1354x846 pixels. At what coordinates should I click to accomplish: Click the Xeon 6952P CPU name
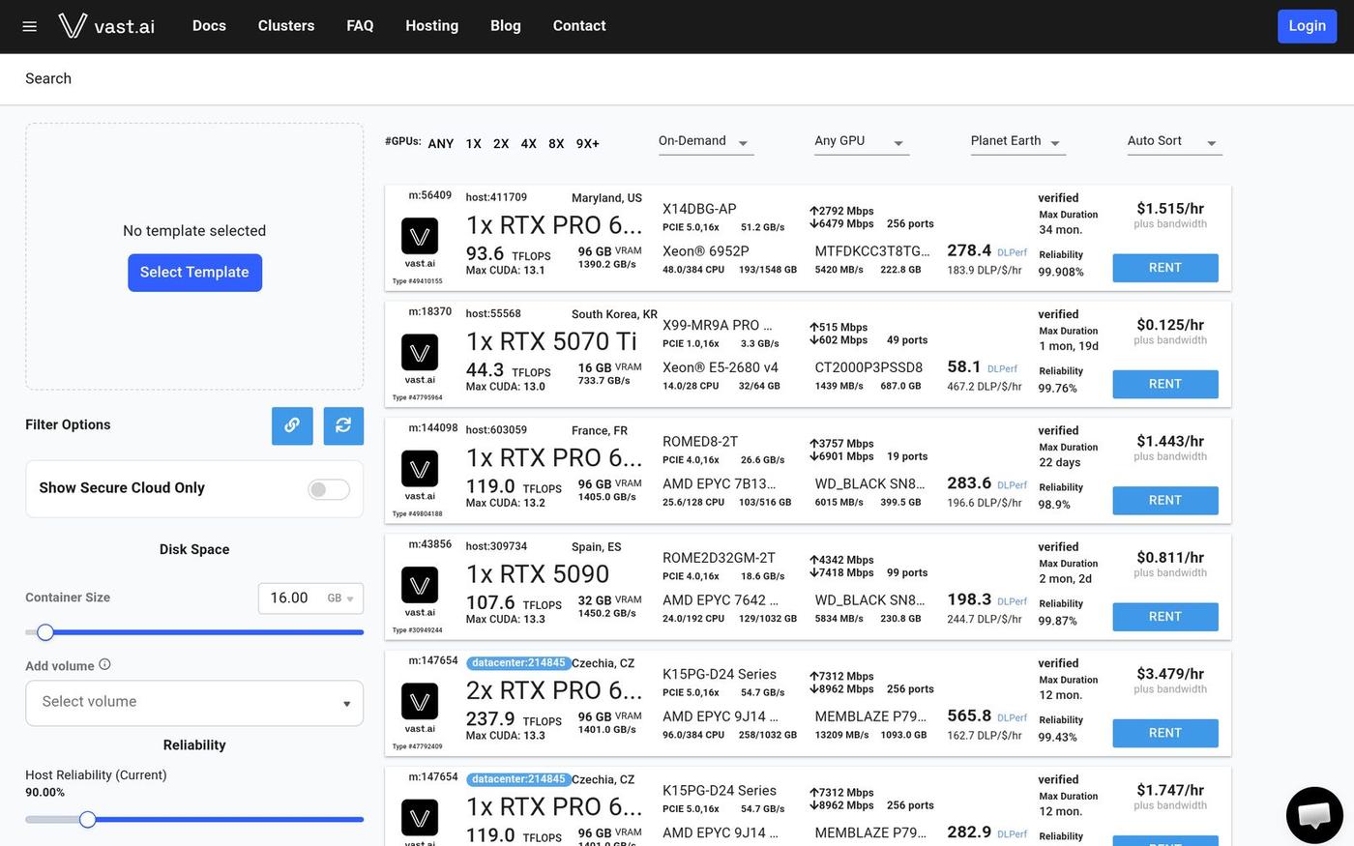(x=706, y=251)
